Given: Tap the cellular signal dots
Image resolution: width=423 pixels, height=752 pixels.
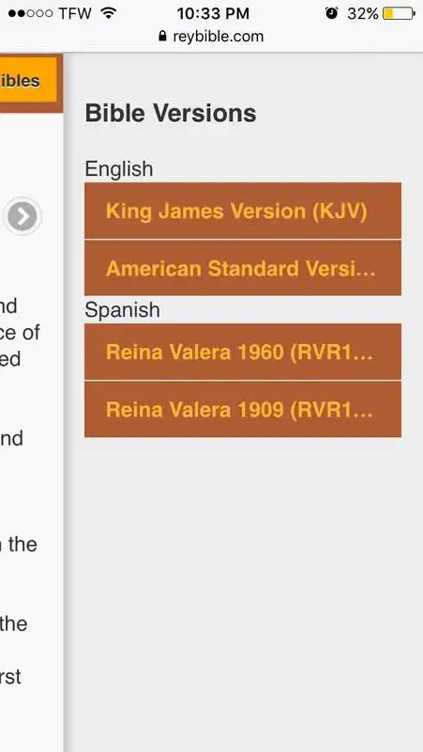Looking at the screenshot, I should pos(30,13).
